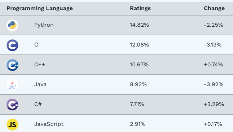The height and width of the screenshot is (132, 233).
Task: Click the +3.29% change for C#
Action: coord(214,104)
